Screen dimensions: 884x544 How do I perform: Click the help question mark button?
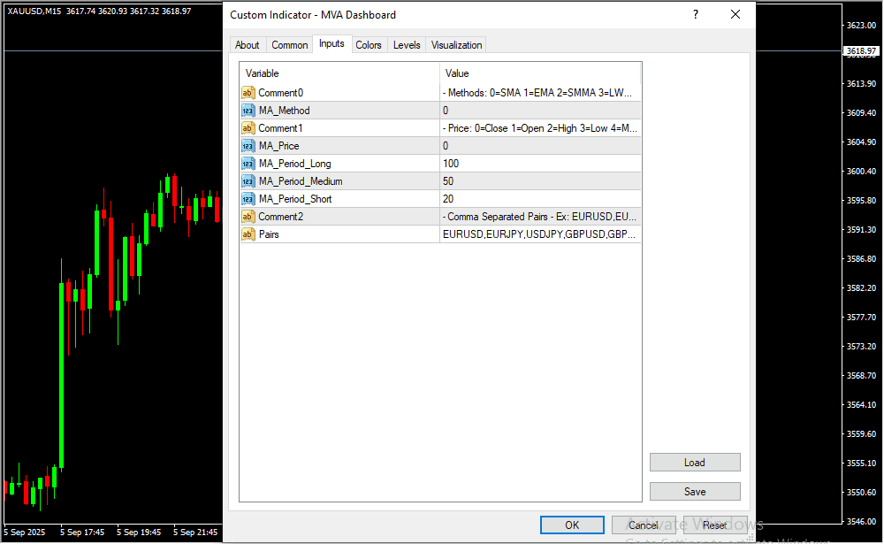click(696, 15)
